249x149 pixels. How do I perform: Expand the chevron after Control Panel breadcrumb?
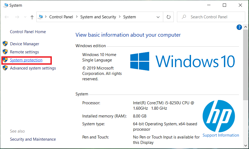coord(77,17)
